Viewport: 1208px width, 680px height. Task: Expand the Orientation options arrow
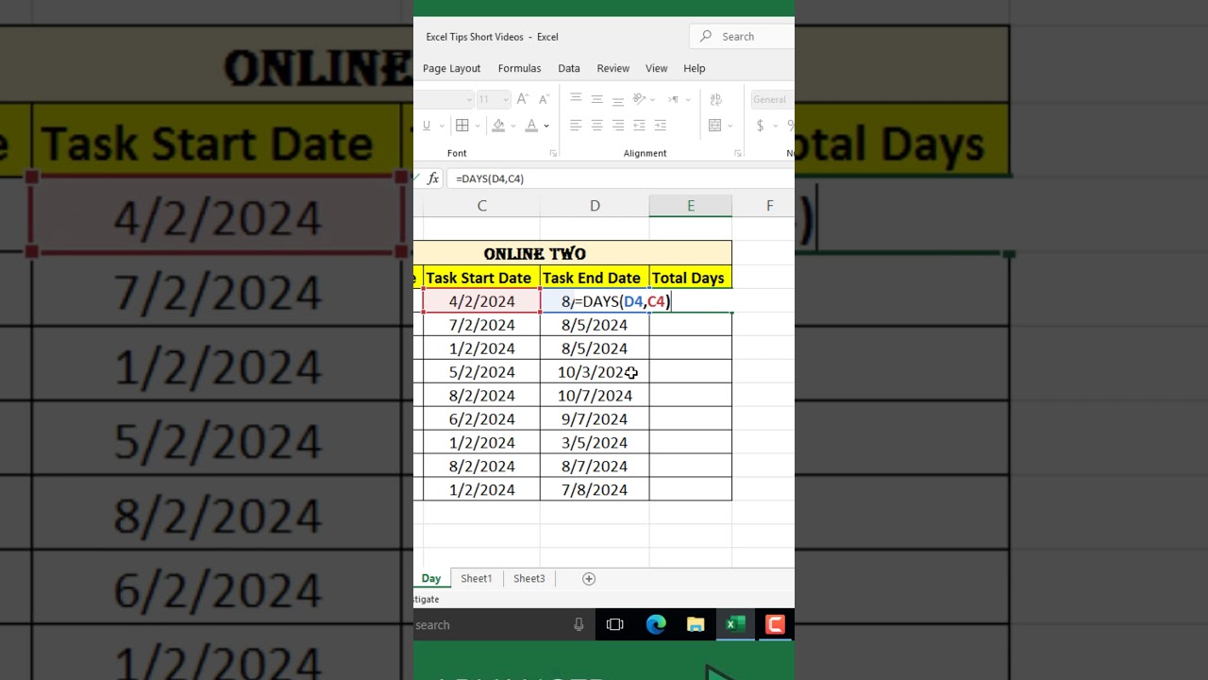[x=653, y=99]
